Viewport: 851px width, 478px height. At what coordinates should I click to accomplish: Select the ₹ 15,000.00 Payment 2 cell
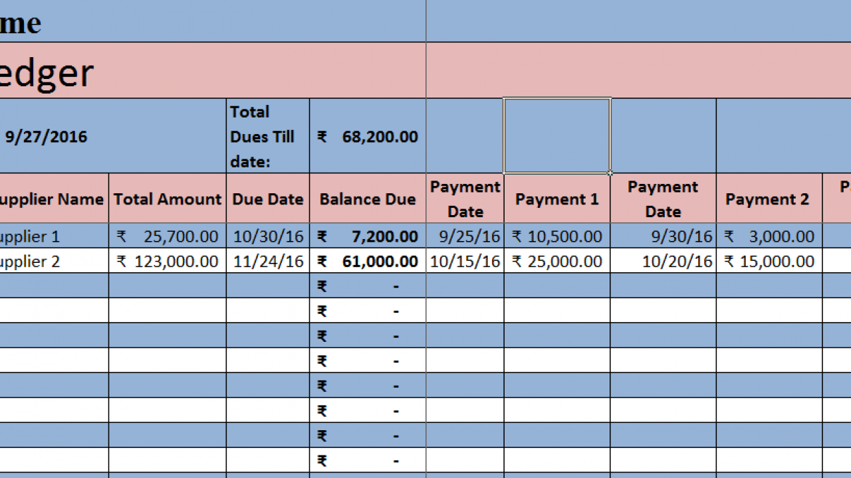click(769, 261)
